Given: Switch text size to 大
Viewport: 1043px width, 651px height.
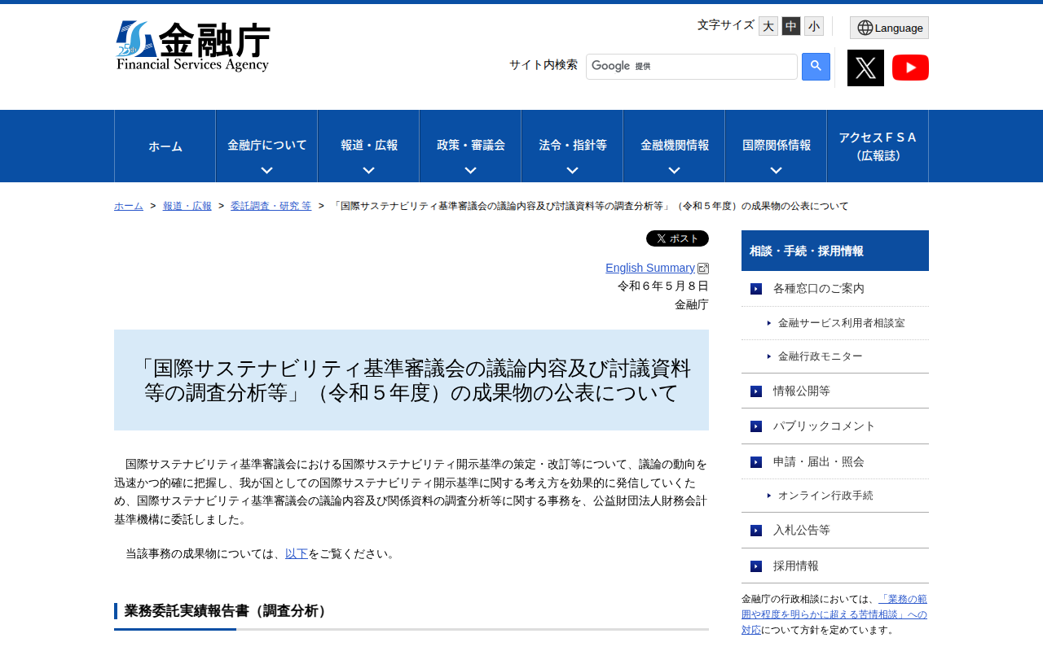Looking at the screenshot, I should (767, 25).
